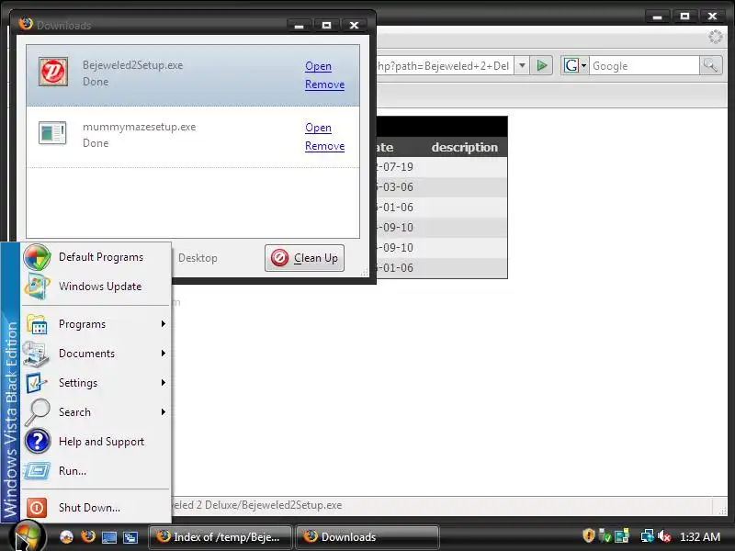This screenshot has height=551, width=735.
Task: Open the Google search engine dropdown
Action: coord(575,65)
